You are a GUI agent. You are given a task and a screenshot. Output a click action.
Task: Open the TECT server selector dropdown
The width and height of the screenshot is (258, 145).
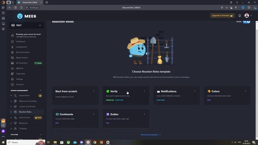(x=26, y=25)
